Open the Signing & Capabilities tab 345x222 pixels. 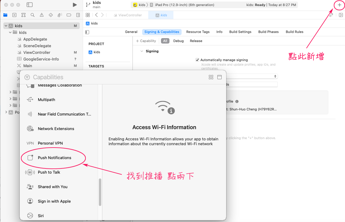162,32
